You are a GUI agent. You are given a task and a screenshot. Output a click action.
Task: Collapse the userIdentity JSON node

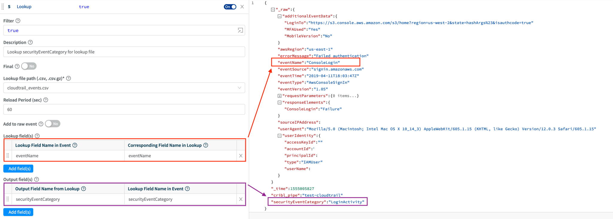click(279, 136)
